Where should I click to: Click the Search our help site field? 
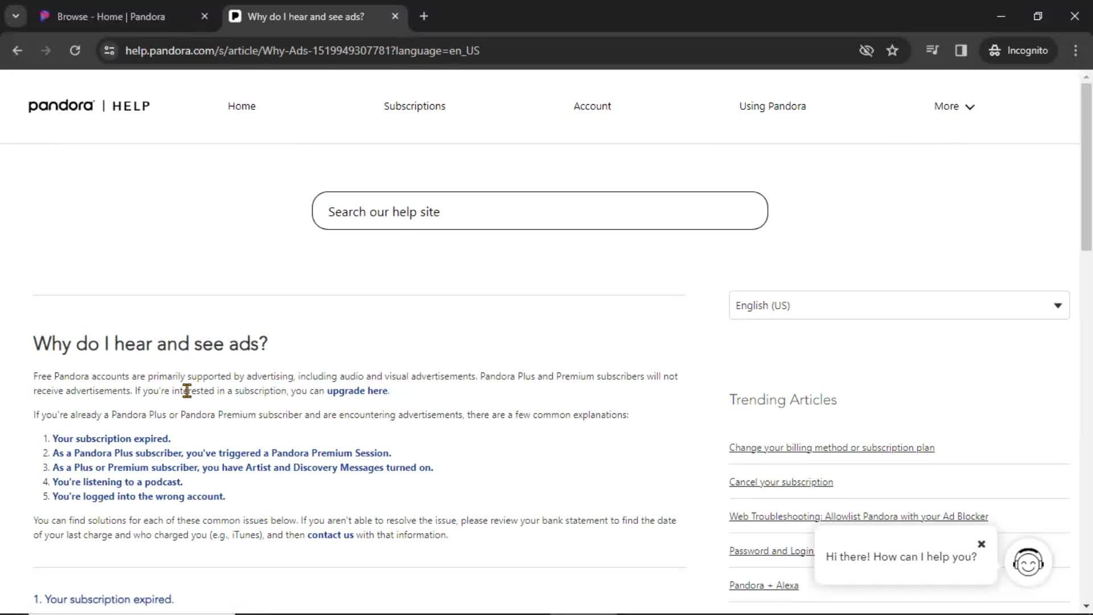coord(540,211)
